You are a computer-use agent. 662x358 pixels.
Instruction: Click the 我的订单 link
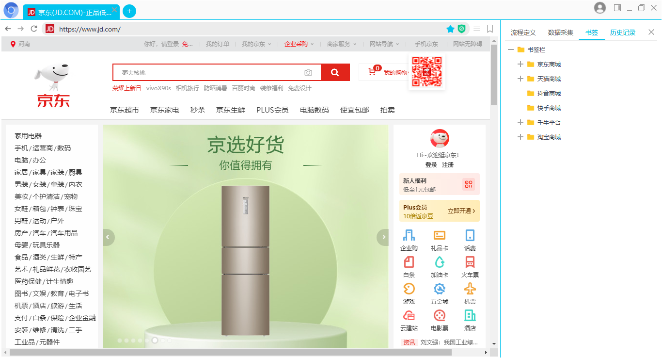point(218,44)
